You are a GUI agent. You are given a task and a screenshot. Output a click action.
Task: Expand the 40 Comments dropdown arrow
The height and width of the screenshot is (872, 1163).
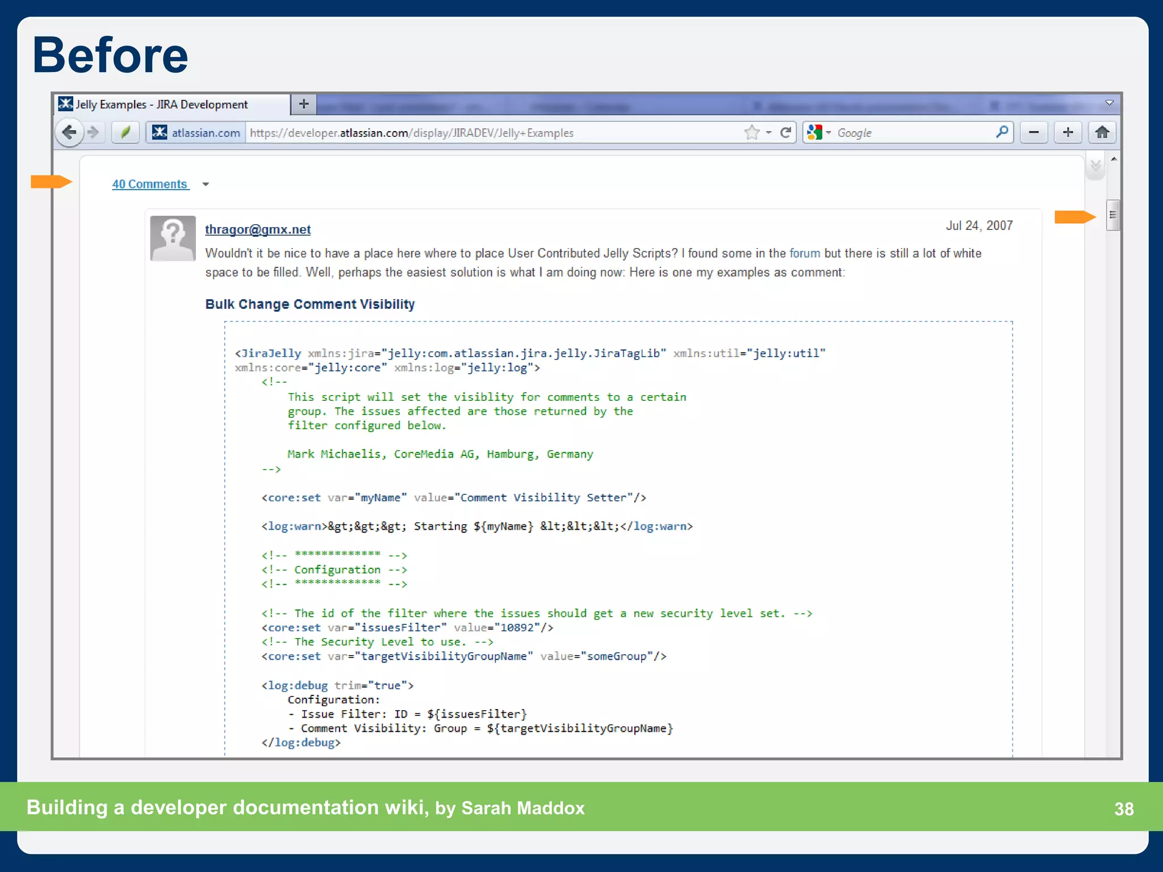pyautogui.click(x=206, y=185)
